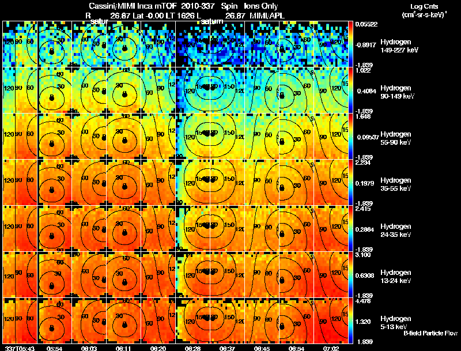This screenshot has height=351, width=461.
Task: Click the color scale bar for Hydrogen 5-13 keV
Action: coord(351,321)
